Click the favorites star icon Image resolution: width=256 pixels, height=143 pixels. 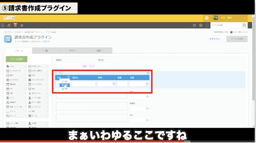[x=22, y=25]
